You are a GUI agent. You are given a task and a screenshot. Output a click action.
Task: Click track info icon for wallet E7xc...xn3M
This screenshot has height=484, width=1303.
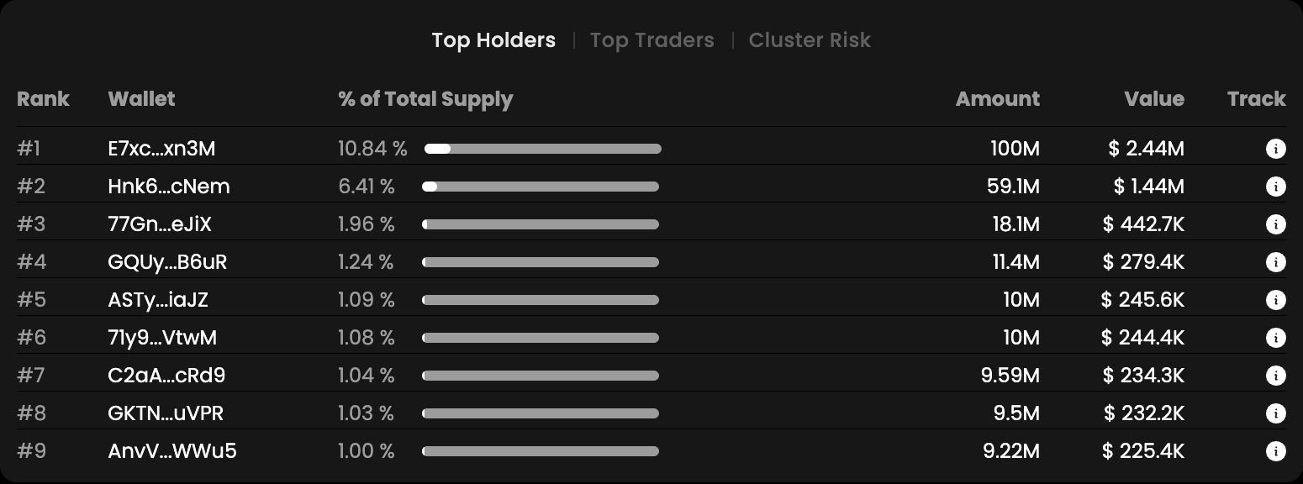(x=1275, y=150)
